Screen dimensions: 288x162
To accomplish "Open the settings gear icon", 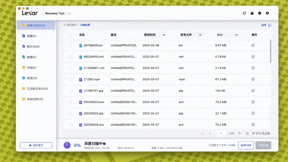I will tap(267, 13).
